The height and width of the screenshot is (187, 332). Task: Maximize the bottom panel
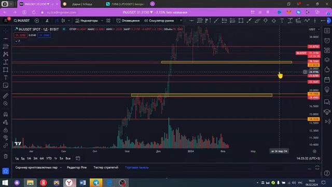coord(317,167)
